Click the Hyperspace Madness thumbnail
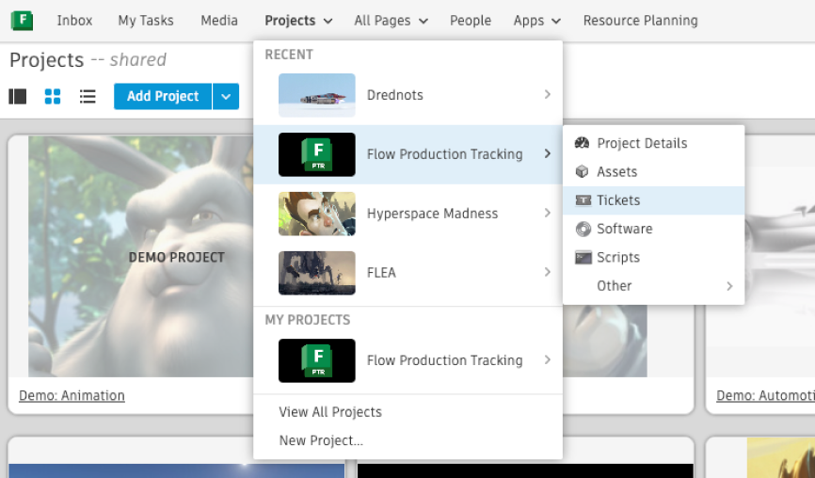The height and width of the screenshot is (478, 815). [x=317, y=214]
